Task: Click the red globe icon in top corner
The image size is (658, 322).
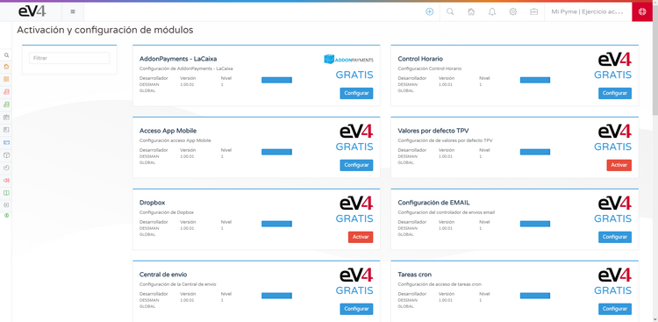Action: coord(642,11)
